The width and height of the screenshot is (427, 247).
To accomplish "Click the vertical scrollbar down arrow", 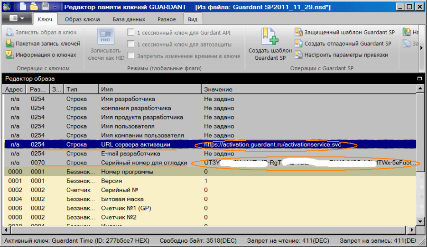I will 421,221.
